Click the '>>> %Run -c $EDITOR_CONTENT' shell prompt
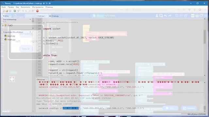 point(55,104)
